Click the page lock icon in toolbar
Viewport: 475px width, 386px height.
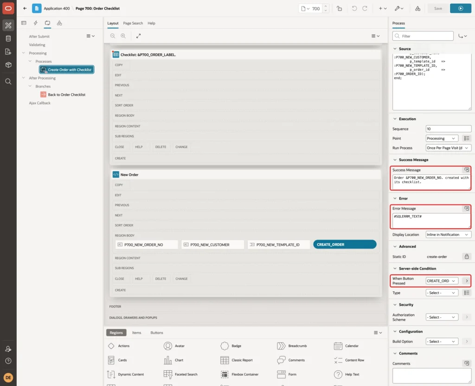(339, 8)
